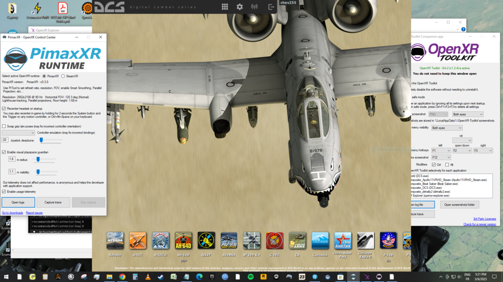Select the F-14B module icon
The width and height of the screenshot is (503, 282).
coord(388,241)
